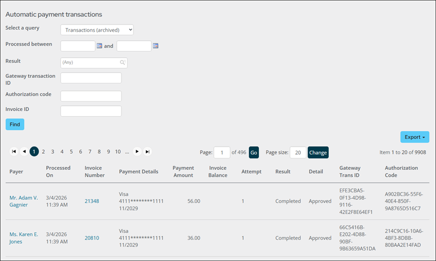Focus the Gateway transaction ID field
This screenshot has width=436, height=261.
pyautogui.click(x=91, y=78)
